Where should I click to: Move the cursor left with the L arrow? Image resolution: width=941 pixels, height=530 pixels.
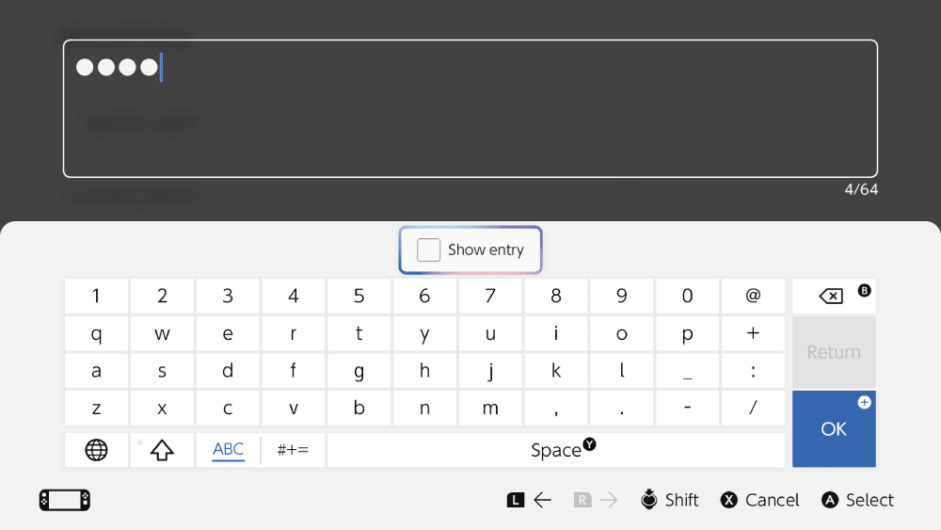(530, 500)
